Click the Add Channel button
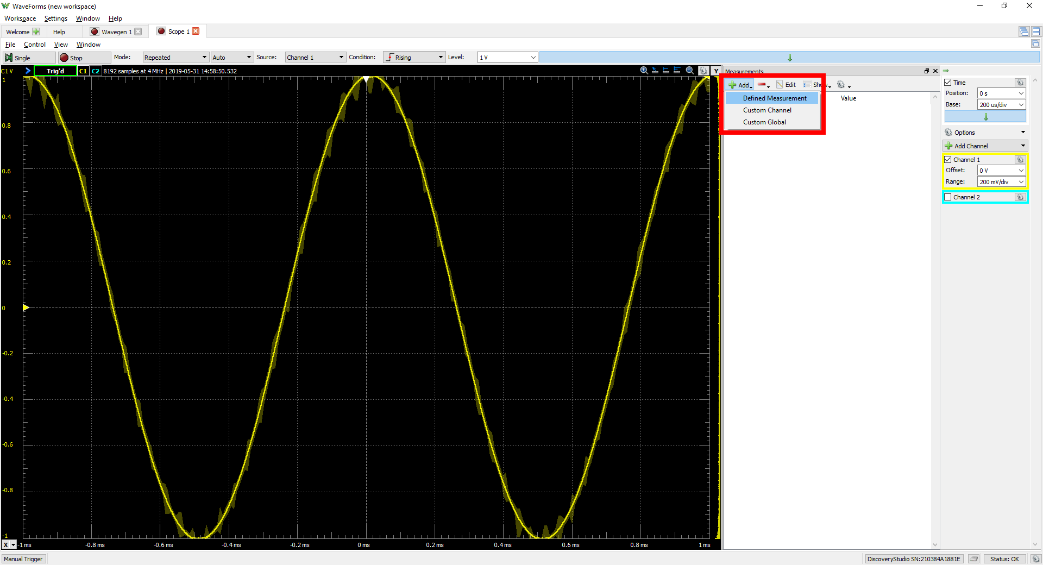 [x=985, y=146]
